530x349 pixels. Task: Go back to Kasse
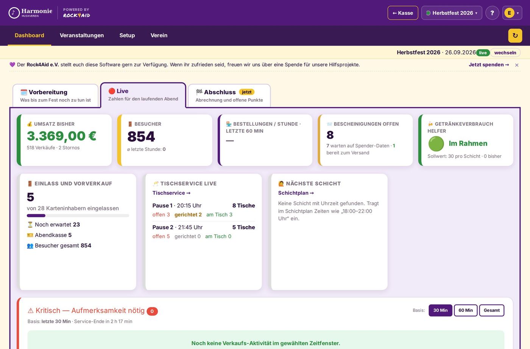click(x=403, y=13)
